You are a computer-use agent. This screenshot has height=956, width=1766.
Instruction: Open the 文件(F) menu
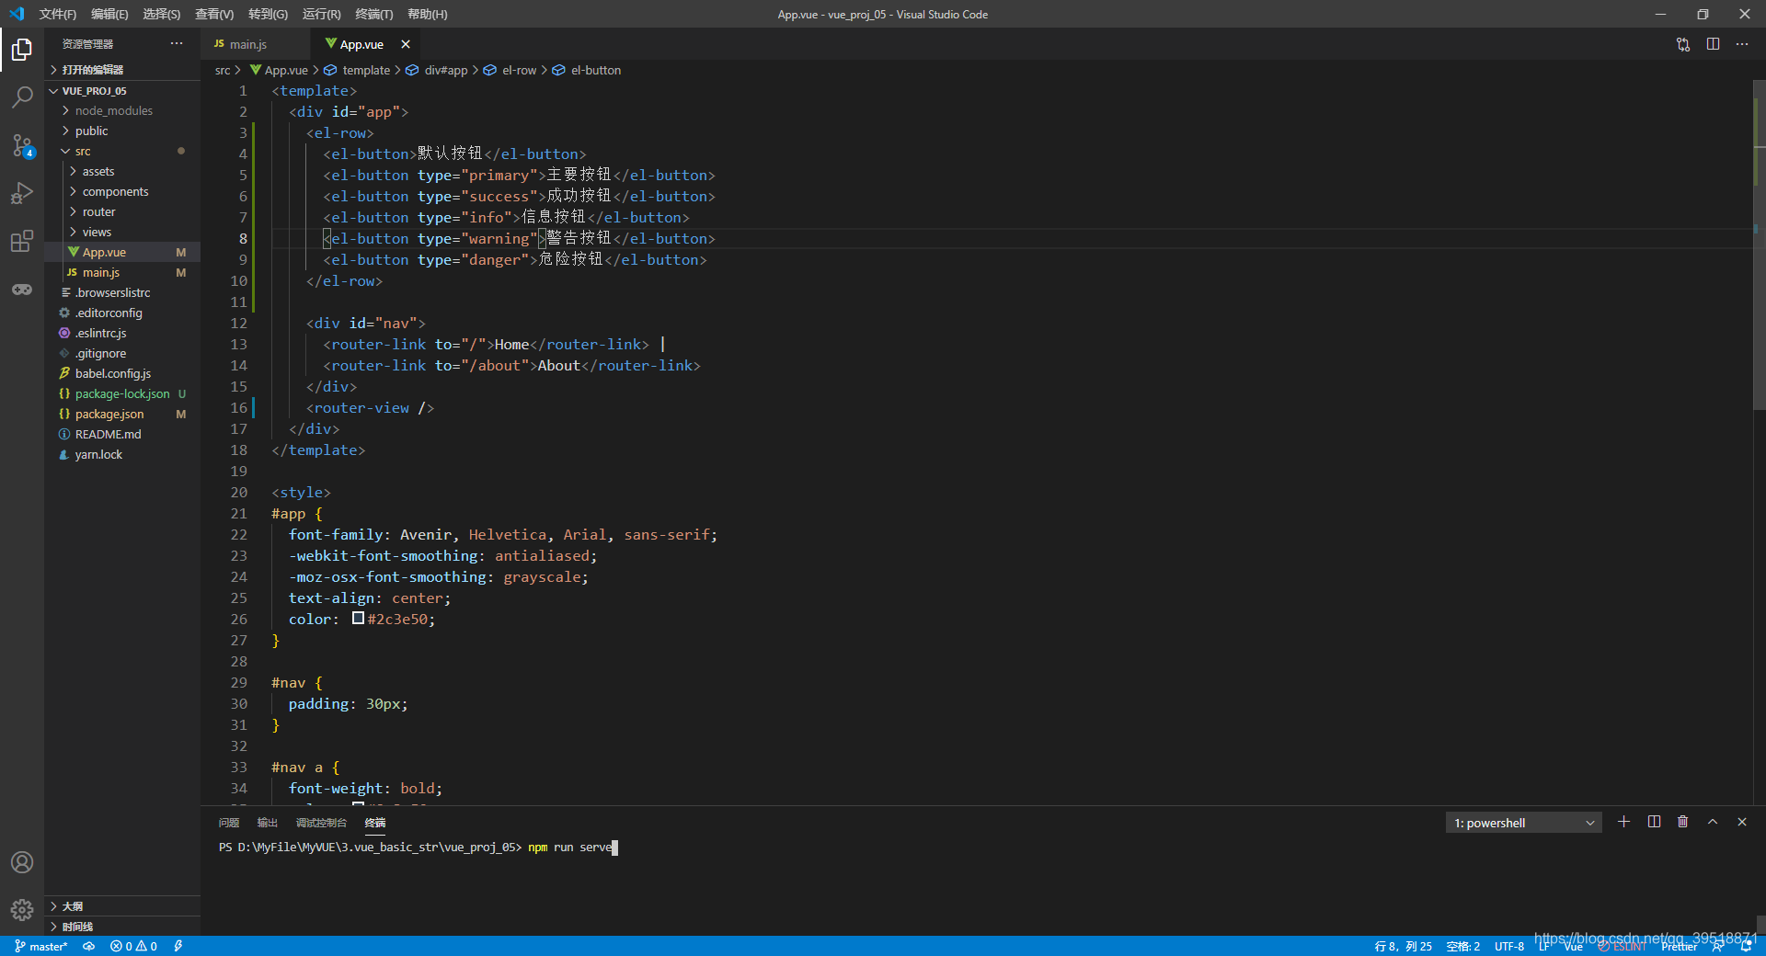[58, 14]
